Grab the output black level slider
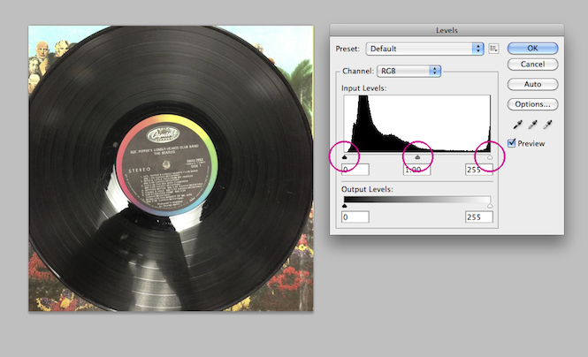Viewport: 588px width, 357px height. click(345, 206)
